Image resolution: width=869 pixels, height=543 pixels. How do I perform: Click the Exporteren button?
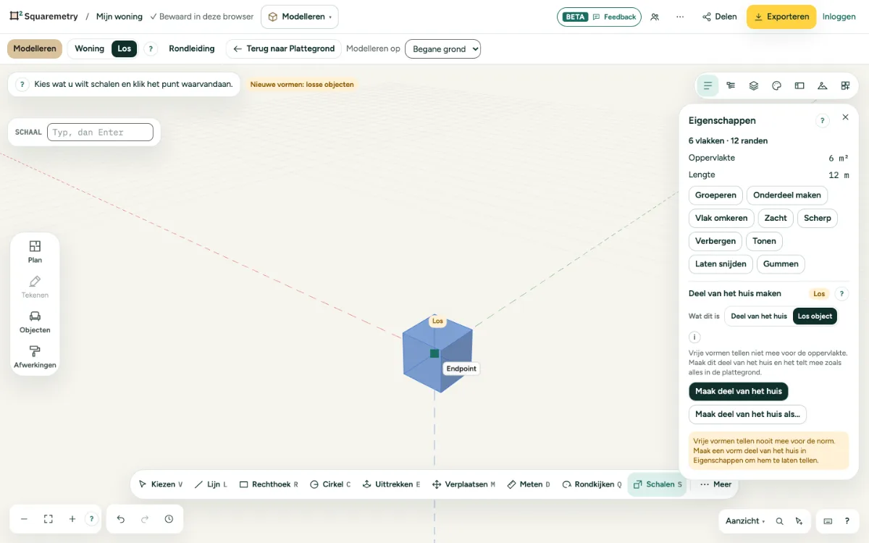click(781, 17)
